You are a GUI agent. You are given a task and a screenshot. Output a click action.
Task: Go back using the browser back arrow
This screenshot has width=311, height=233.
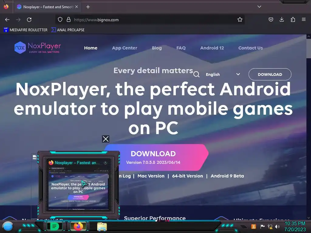pyautogui.click(x=7, y=20)
